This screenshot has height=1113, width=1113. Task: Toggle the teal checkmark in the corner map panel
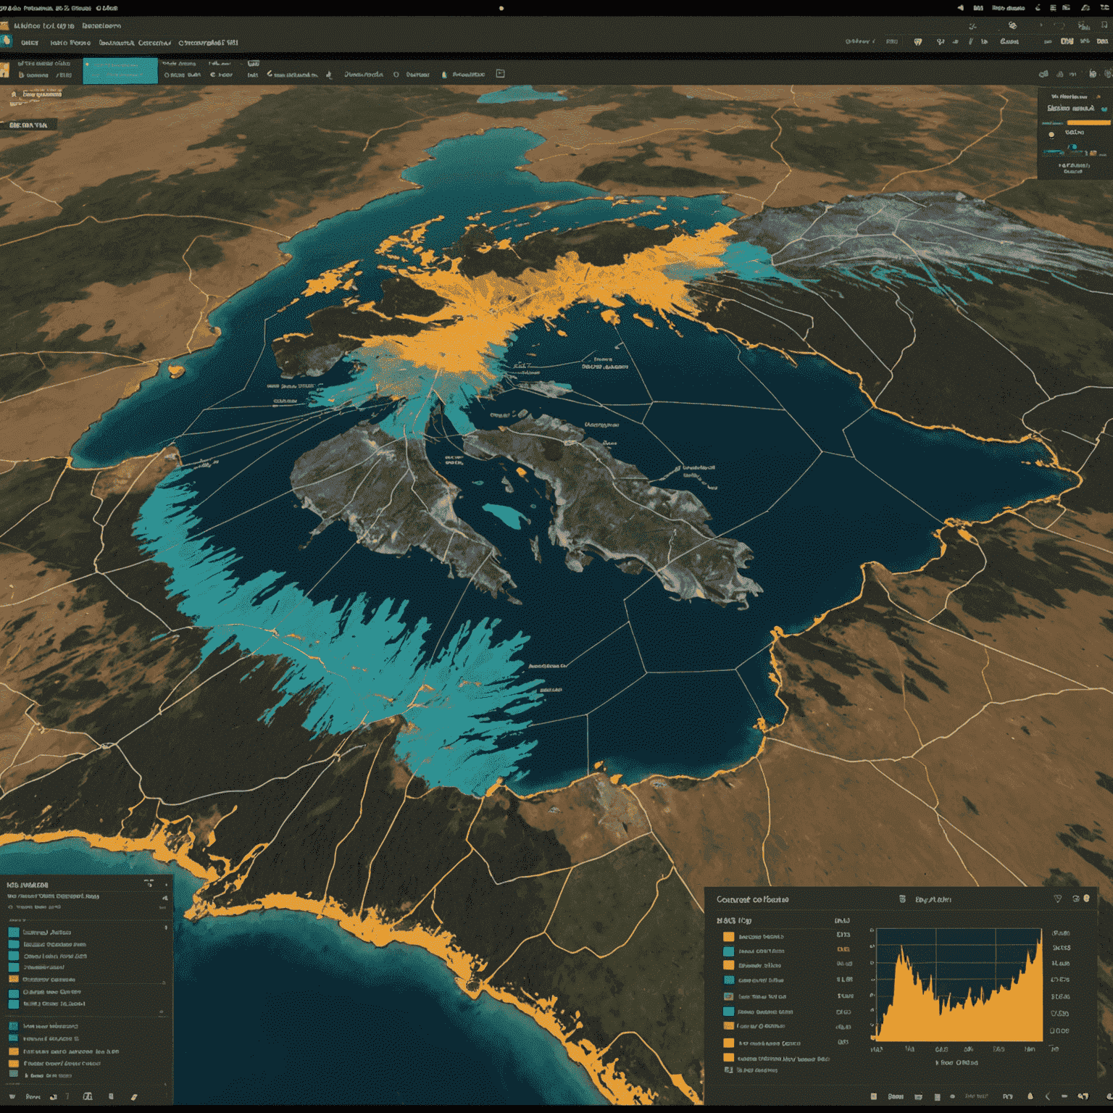1104,109
